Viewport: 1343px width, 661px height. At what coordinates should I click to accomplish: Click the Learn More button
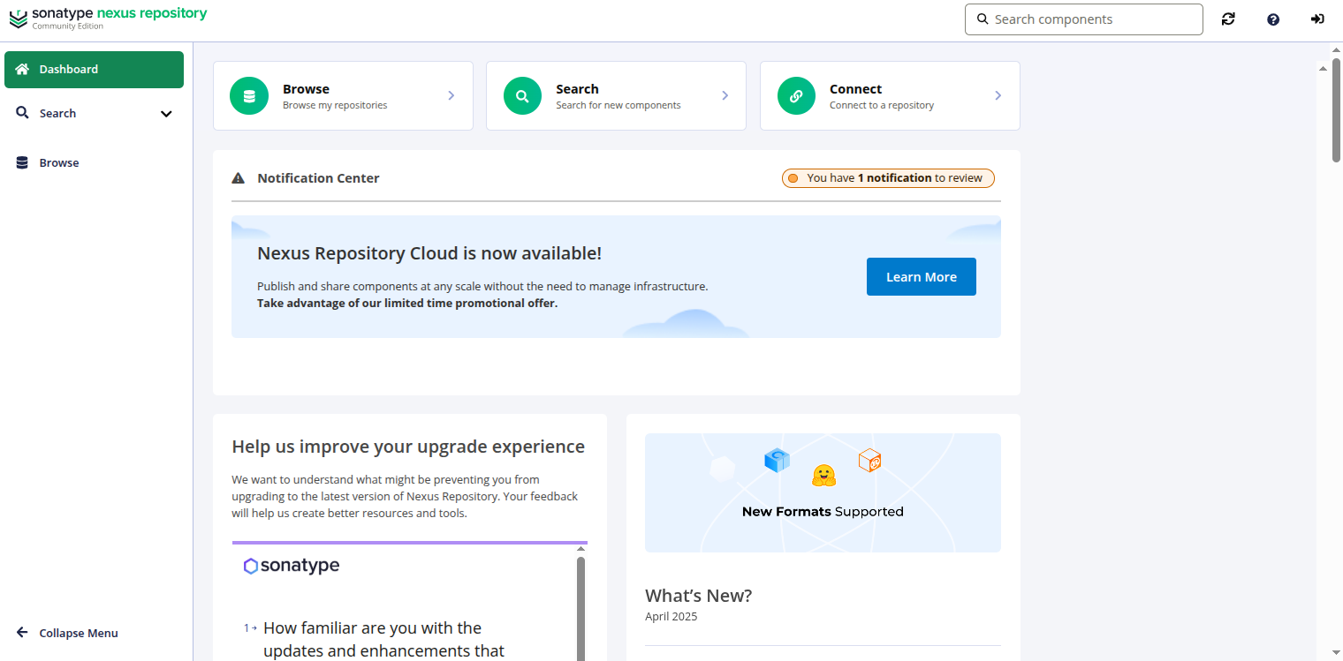click(921, 277)
